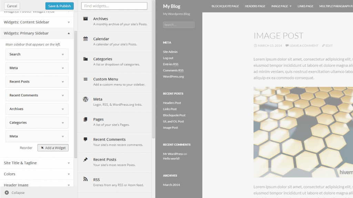Click the clock icon beside March 13, 2014

(x=255, y=45)
